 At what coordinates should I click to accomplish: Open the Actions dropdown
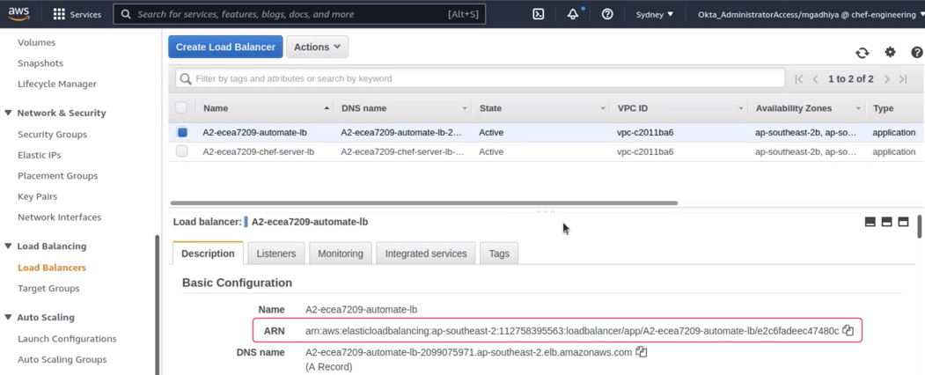coord(317,47)
